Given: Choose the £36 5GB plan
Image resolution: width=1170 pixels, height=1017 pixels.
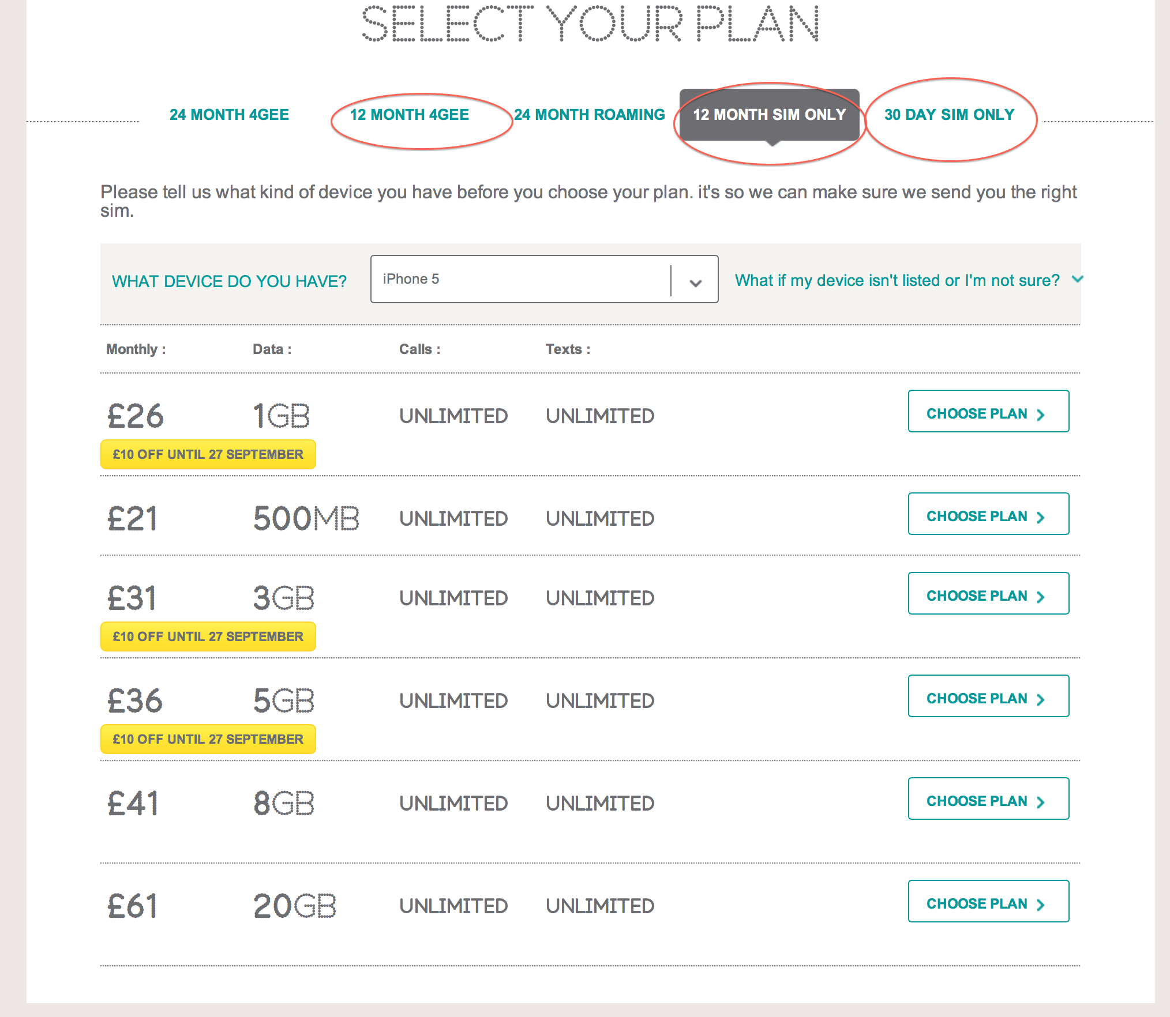Looking at the screenshot, I should pyautogui.click(x=988, y=696).
